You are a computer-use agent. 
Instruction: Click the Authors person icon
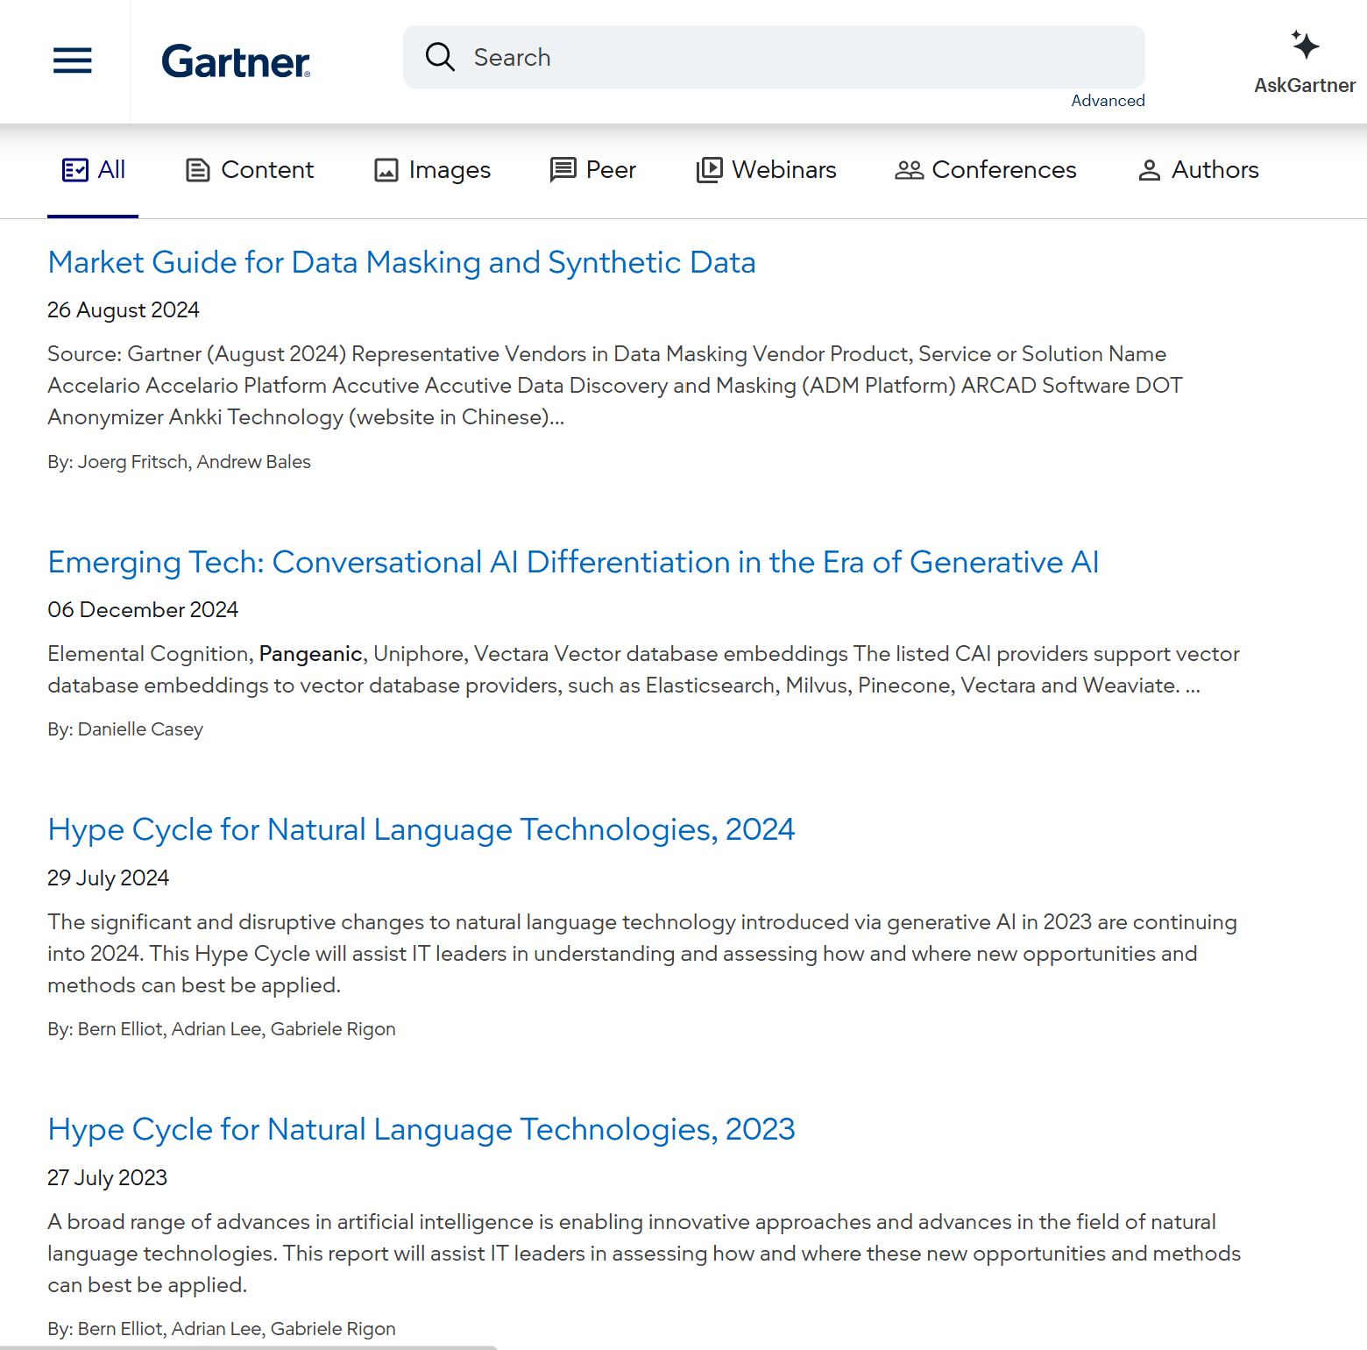click(1148, 170)
